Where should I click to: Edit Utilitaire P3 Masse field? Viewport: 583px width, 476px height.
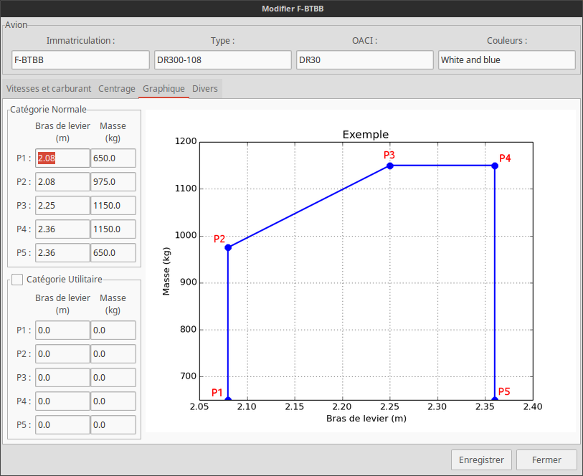click(x=113, y=378)
